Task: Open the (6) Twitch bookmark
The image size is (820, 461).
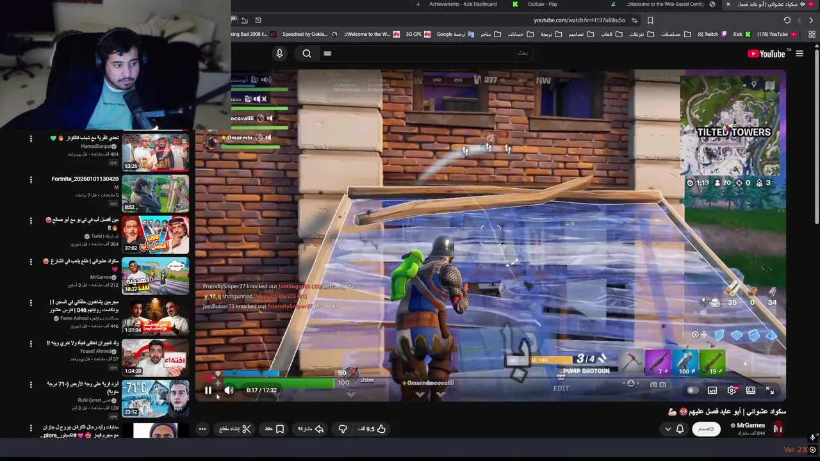Action: coord(712,34)
